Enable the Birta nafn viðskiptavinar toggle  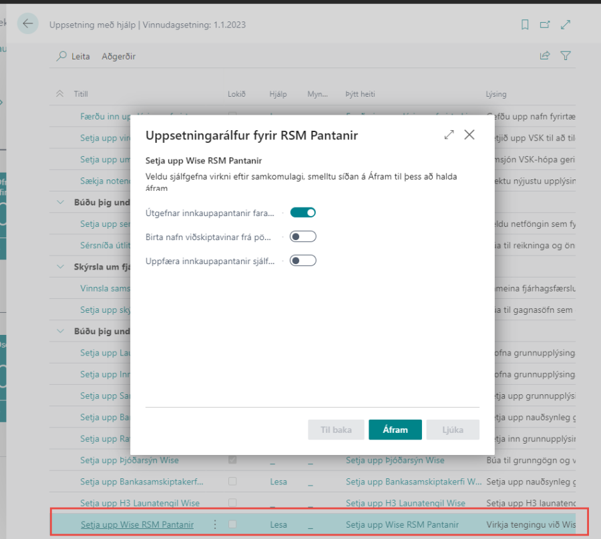(x=303, y=237)
